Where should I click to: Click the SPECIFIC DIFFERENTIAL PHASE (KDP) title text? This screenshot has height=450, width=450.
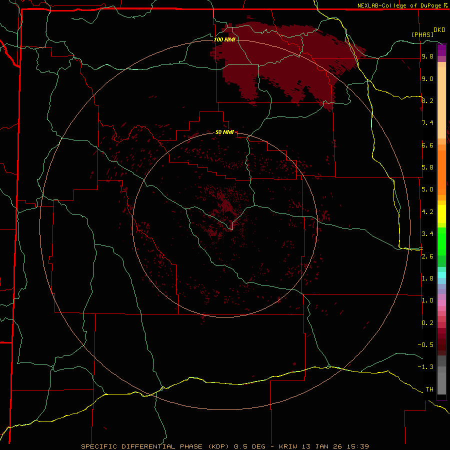click(x=156, y=446)
